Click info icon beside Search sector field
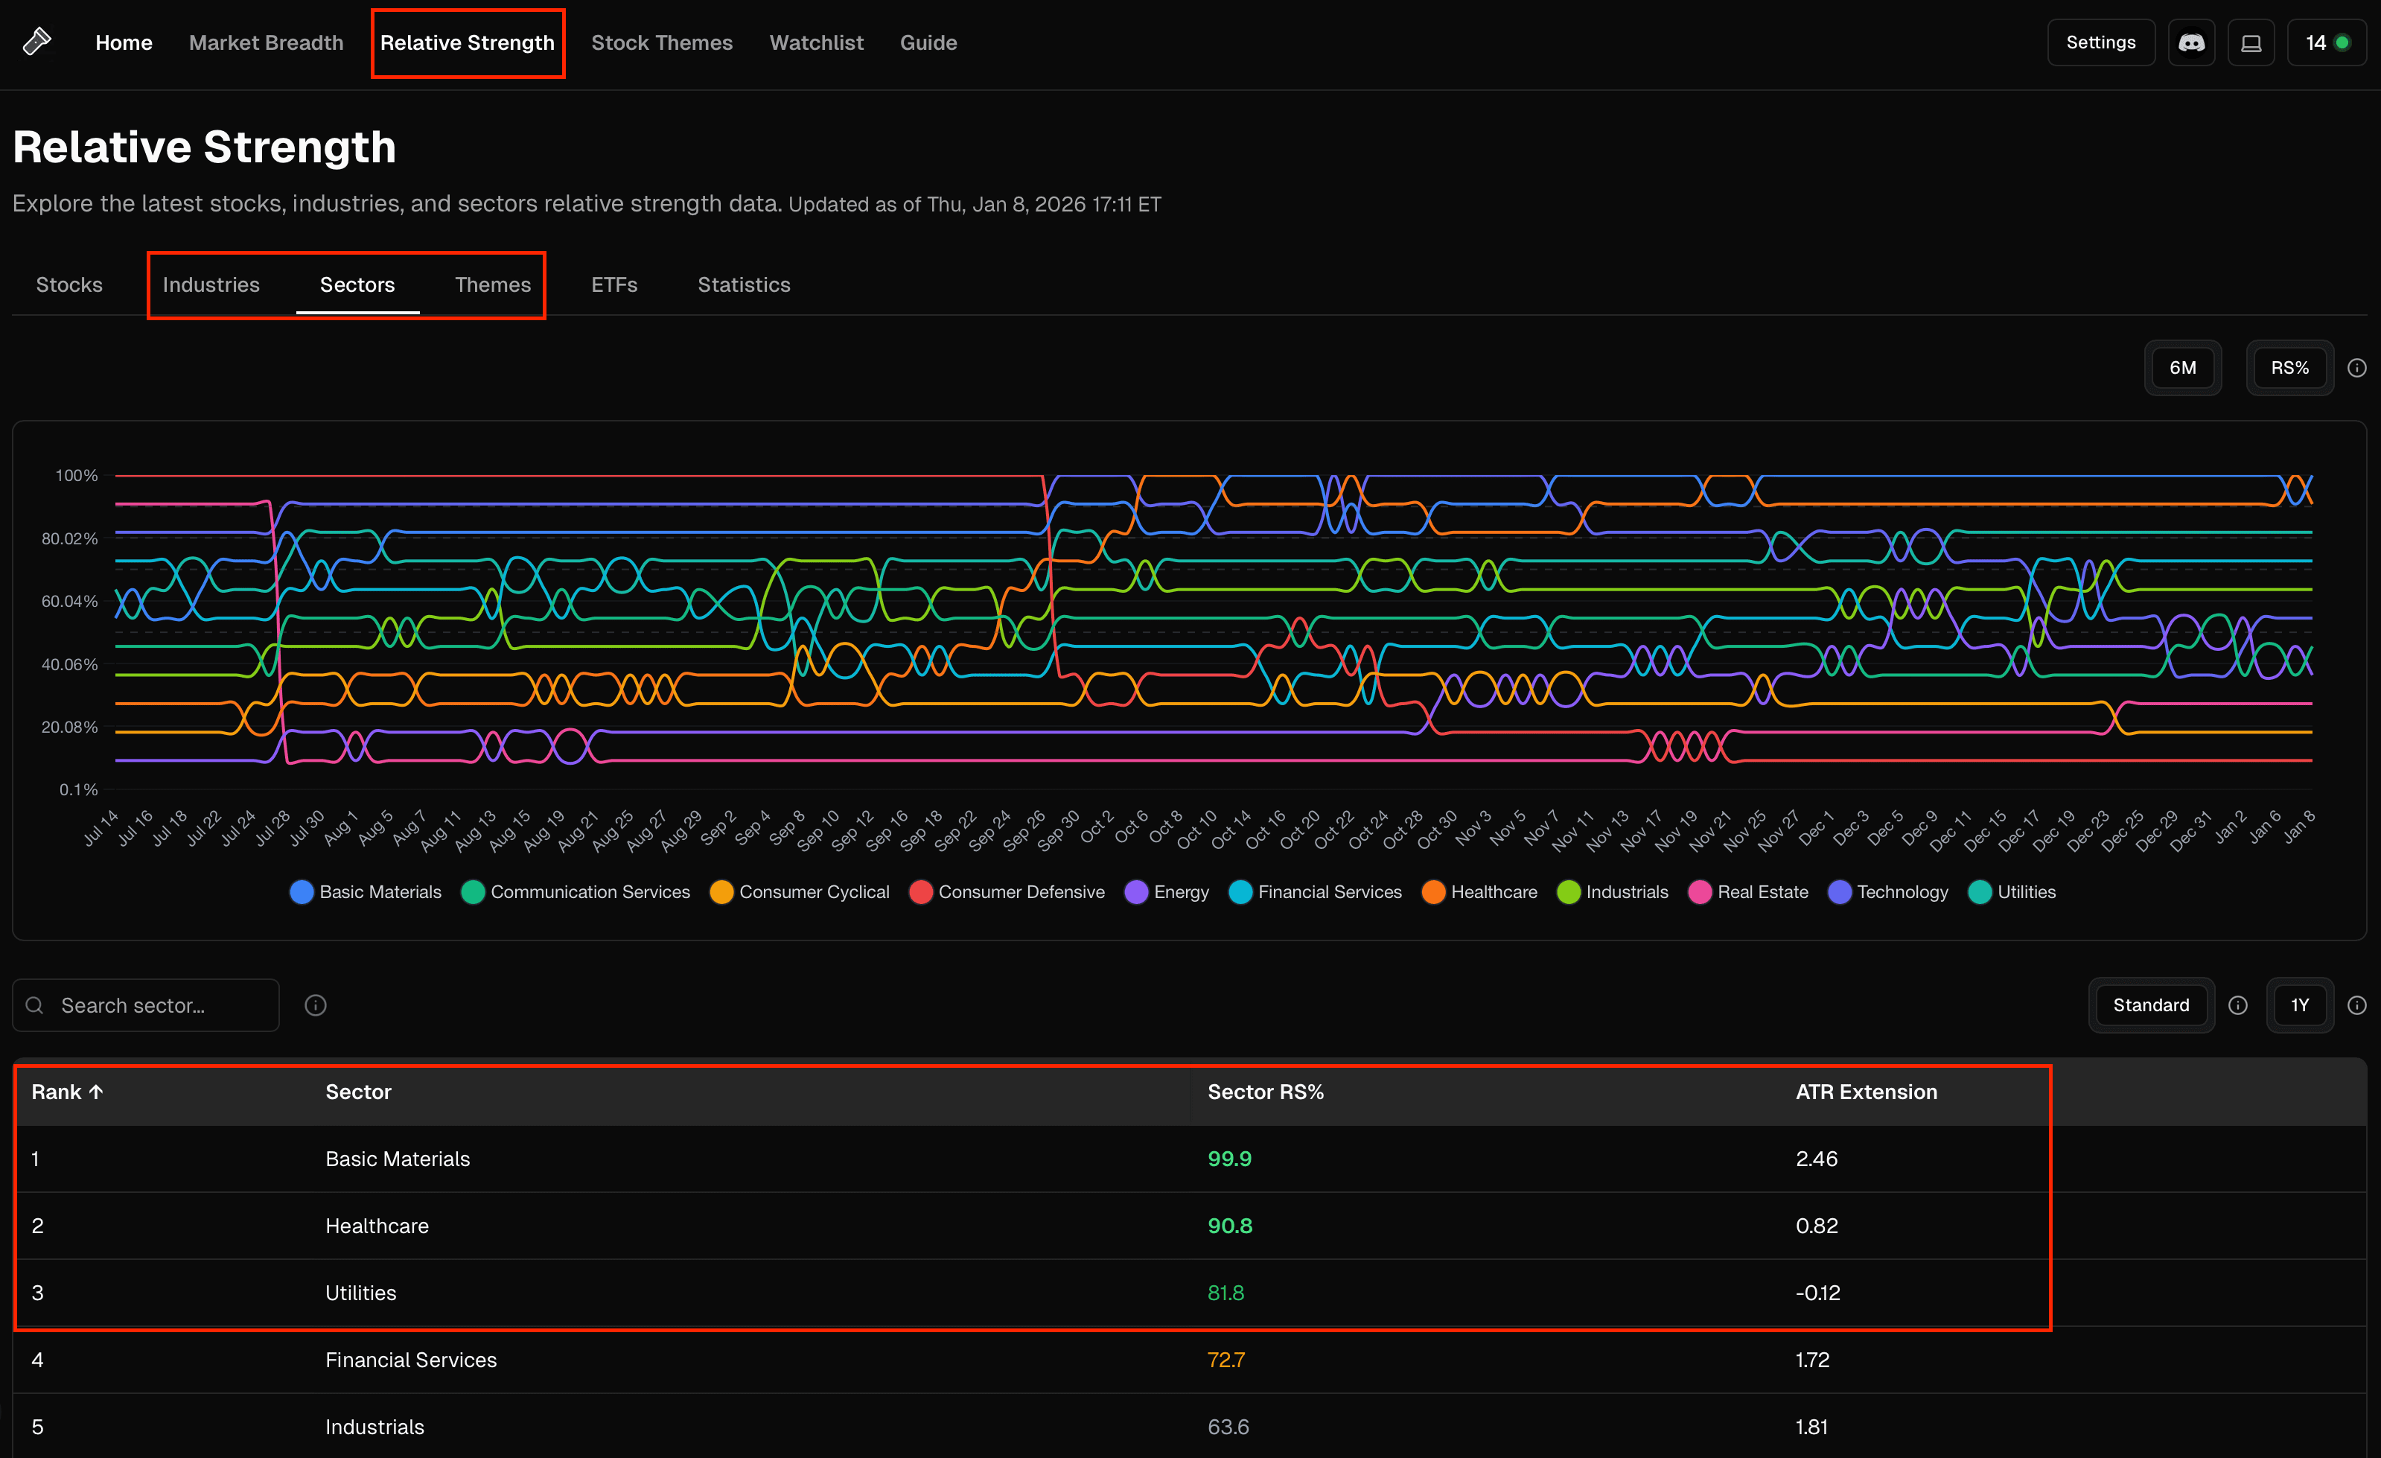 [315, 1005]
